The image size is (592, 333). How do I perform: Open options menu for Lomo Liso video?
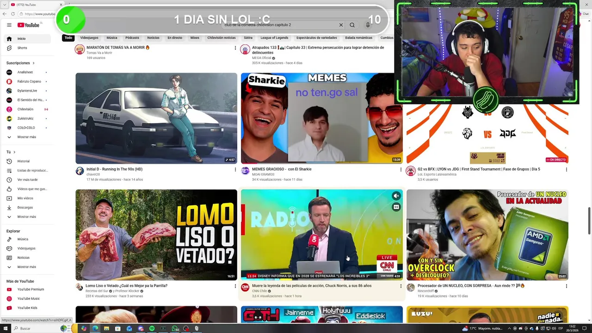click(235, 286)
